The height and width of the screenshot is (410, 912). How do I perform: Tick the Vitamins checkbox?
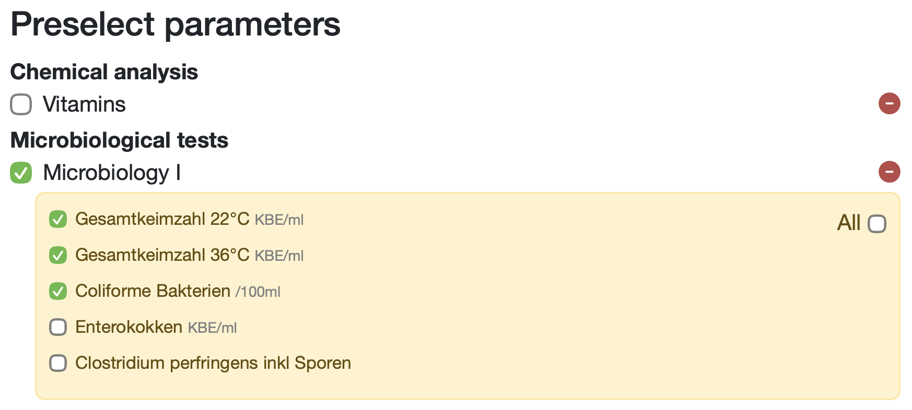point(21,104)
